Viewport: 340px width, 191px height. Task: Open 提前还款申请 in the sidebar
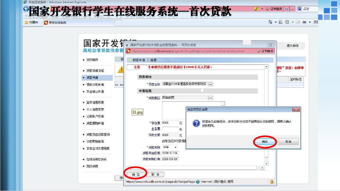pyautogui.click(x=95, y=85)
